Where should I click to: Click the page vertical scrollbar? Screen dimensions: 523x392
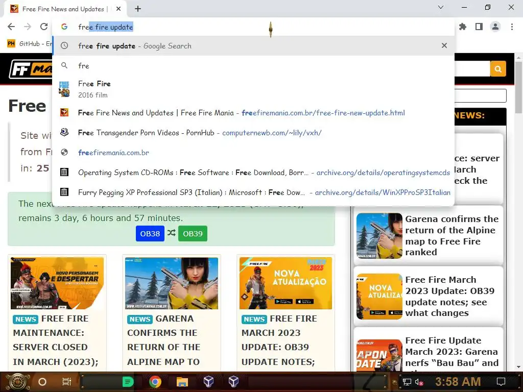coord(518,87)
